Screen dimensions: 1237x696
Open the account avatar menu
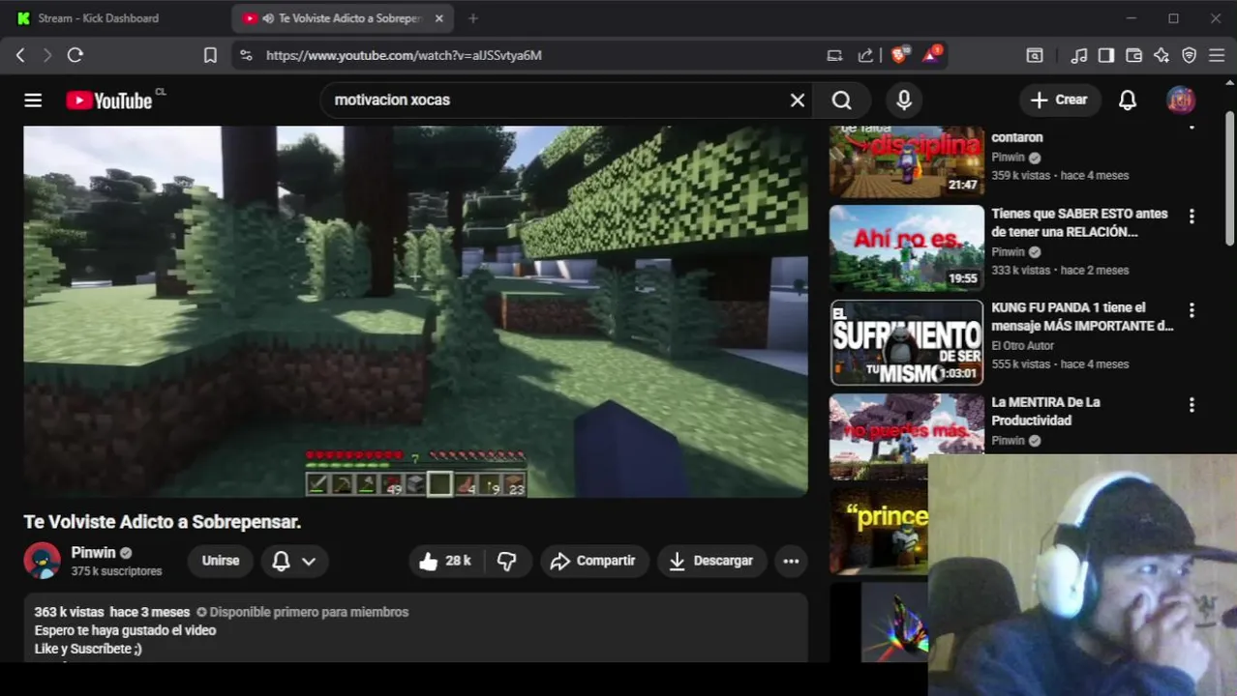[1181, 100]
